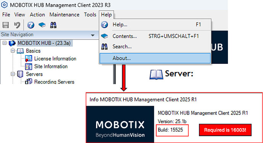Viewport: 263px width, 143px height.
Task: Open the Site Navigation panel dropdown arrow
Action: tap(93, 35)
